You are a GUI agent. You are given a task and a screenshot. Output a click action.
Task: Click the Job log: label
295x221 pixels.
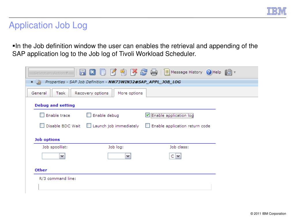[x=116, y=147]
